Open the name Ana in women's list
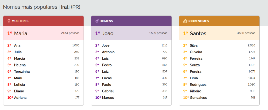The height and width of the screenshot is (110, 268). 17,45
